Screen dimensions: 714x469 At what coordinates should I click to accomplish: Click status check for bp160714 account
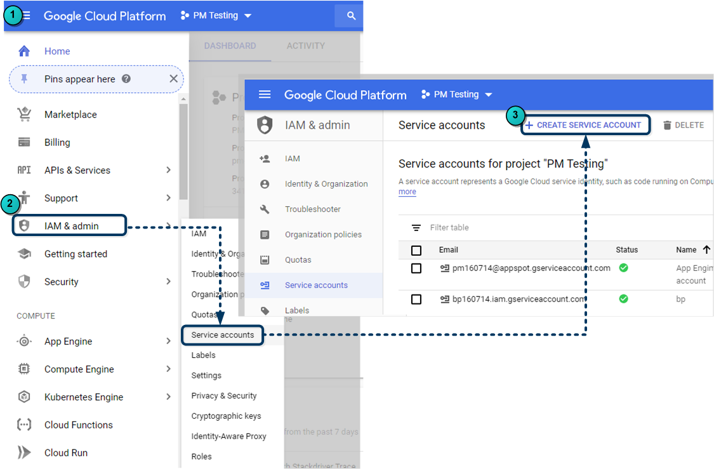pyautogui.click(x=624, y=299)
